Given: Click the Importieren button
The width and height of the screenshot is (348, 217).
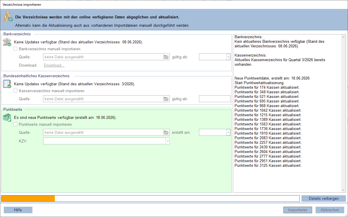Looking at the screenshot, I should click(x=298, y=210).
